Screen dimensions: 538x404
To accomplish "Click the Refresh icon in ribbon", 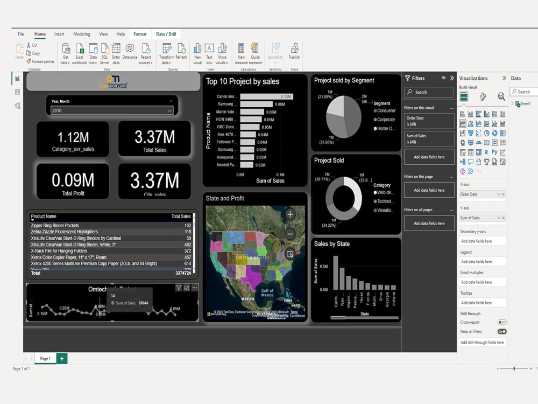I will 181,48.
